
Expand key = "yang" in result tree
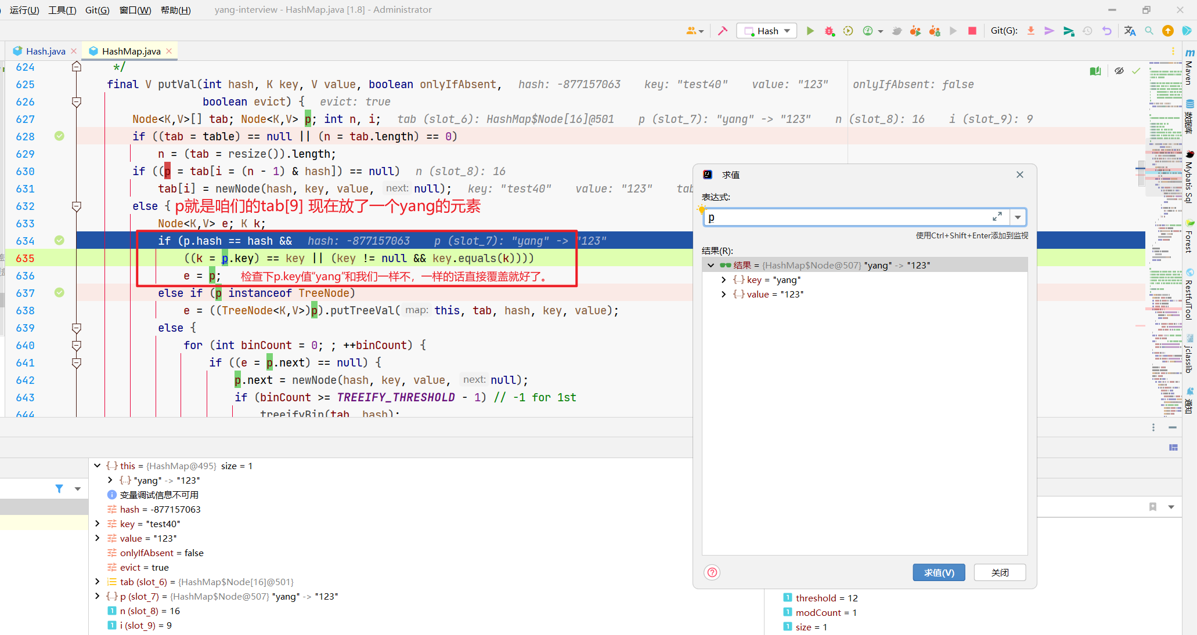pos(723,280)
